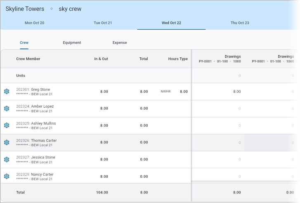Click the In & Out column header
This screenshot has width=300, height=203.
101,59
